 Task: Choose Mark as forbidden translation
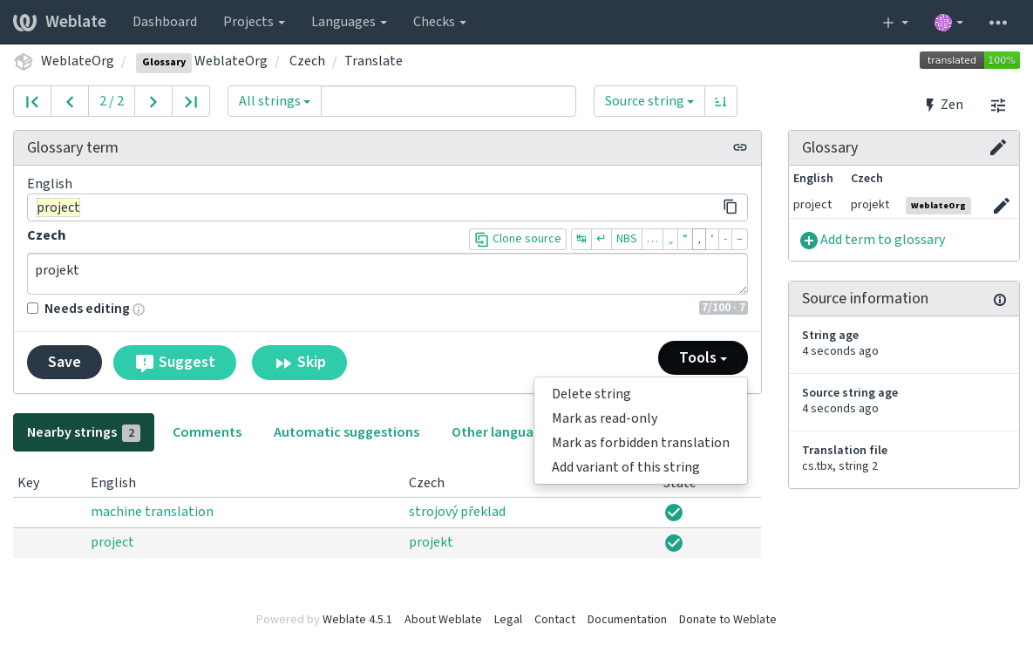click(641, 443)
